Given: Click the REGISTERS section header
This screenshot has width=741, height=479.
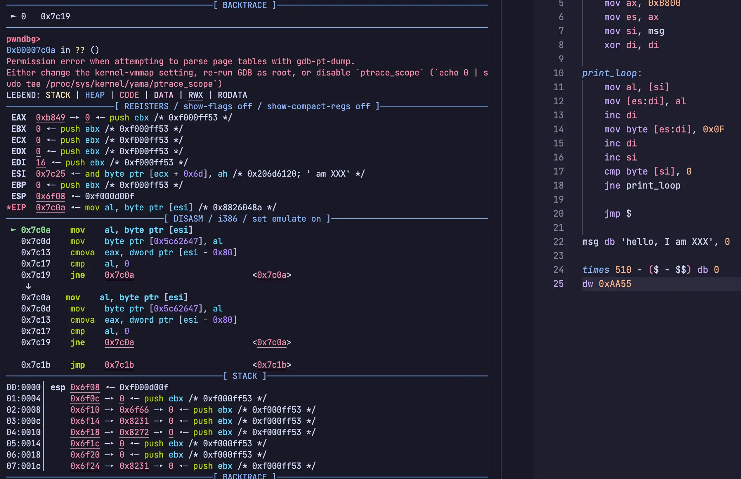Looking at the screenshot, I should (146, 106).
